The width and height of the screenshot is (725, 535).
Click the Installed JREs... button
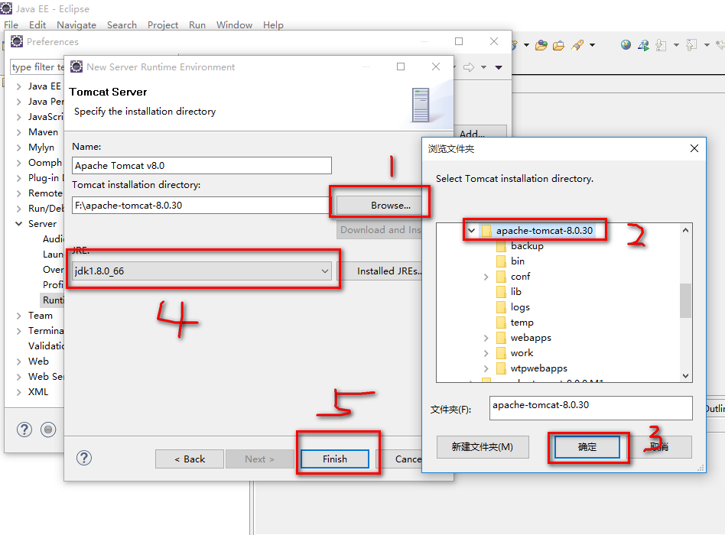point(379,271)
